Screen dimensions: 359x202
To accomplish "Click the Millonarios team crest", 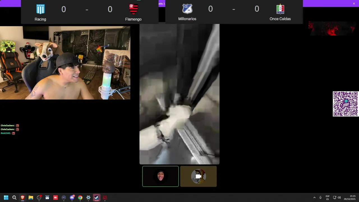I will (x=187, y=9).
